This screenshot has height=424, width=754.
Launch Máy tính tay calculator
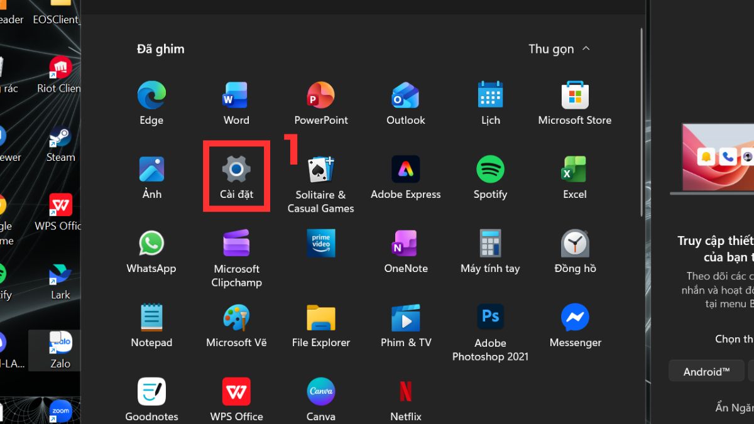click(x=490, y=252)
